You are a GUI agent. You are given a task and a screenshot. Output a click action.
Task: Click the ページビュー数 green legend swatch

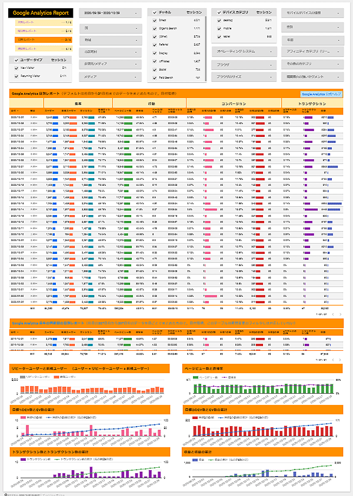pos(195,377)
